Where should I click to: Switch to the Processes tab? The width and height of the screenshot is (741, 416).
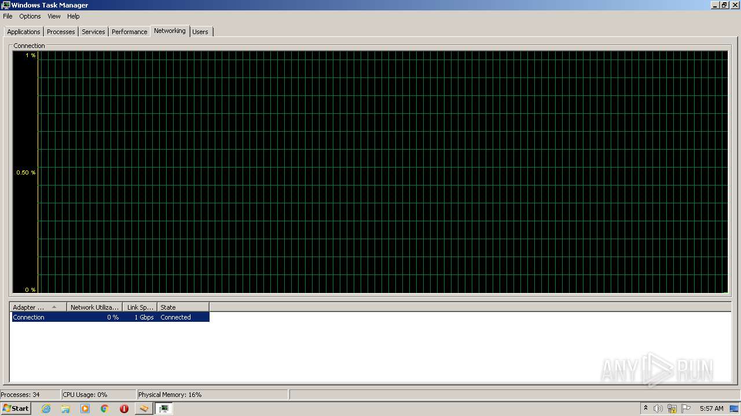pos(61,32)
